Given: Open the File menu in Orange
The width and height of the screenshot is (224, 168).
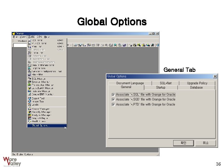Looking at the screenshot, I should click(15, 37).
